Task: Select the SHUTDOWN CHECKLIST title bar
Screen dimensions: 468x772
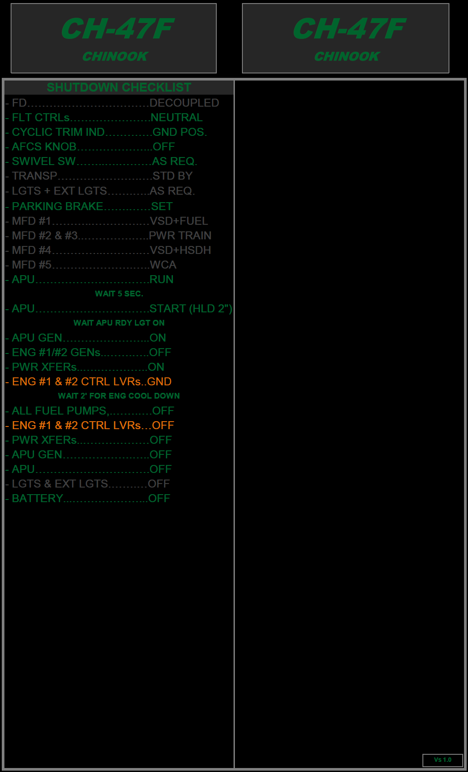Action: 119,87
